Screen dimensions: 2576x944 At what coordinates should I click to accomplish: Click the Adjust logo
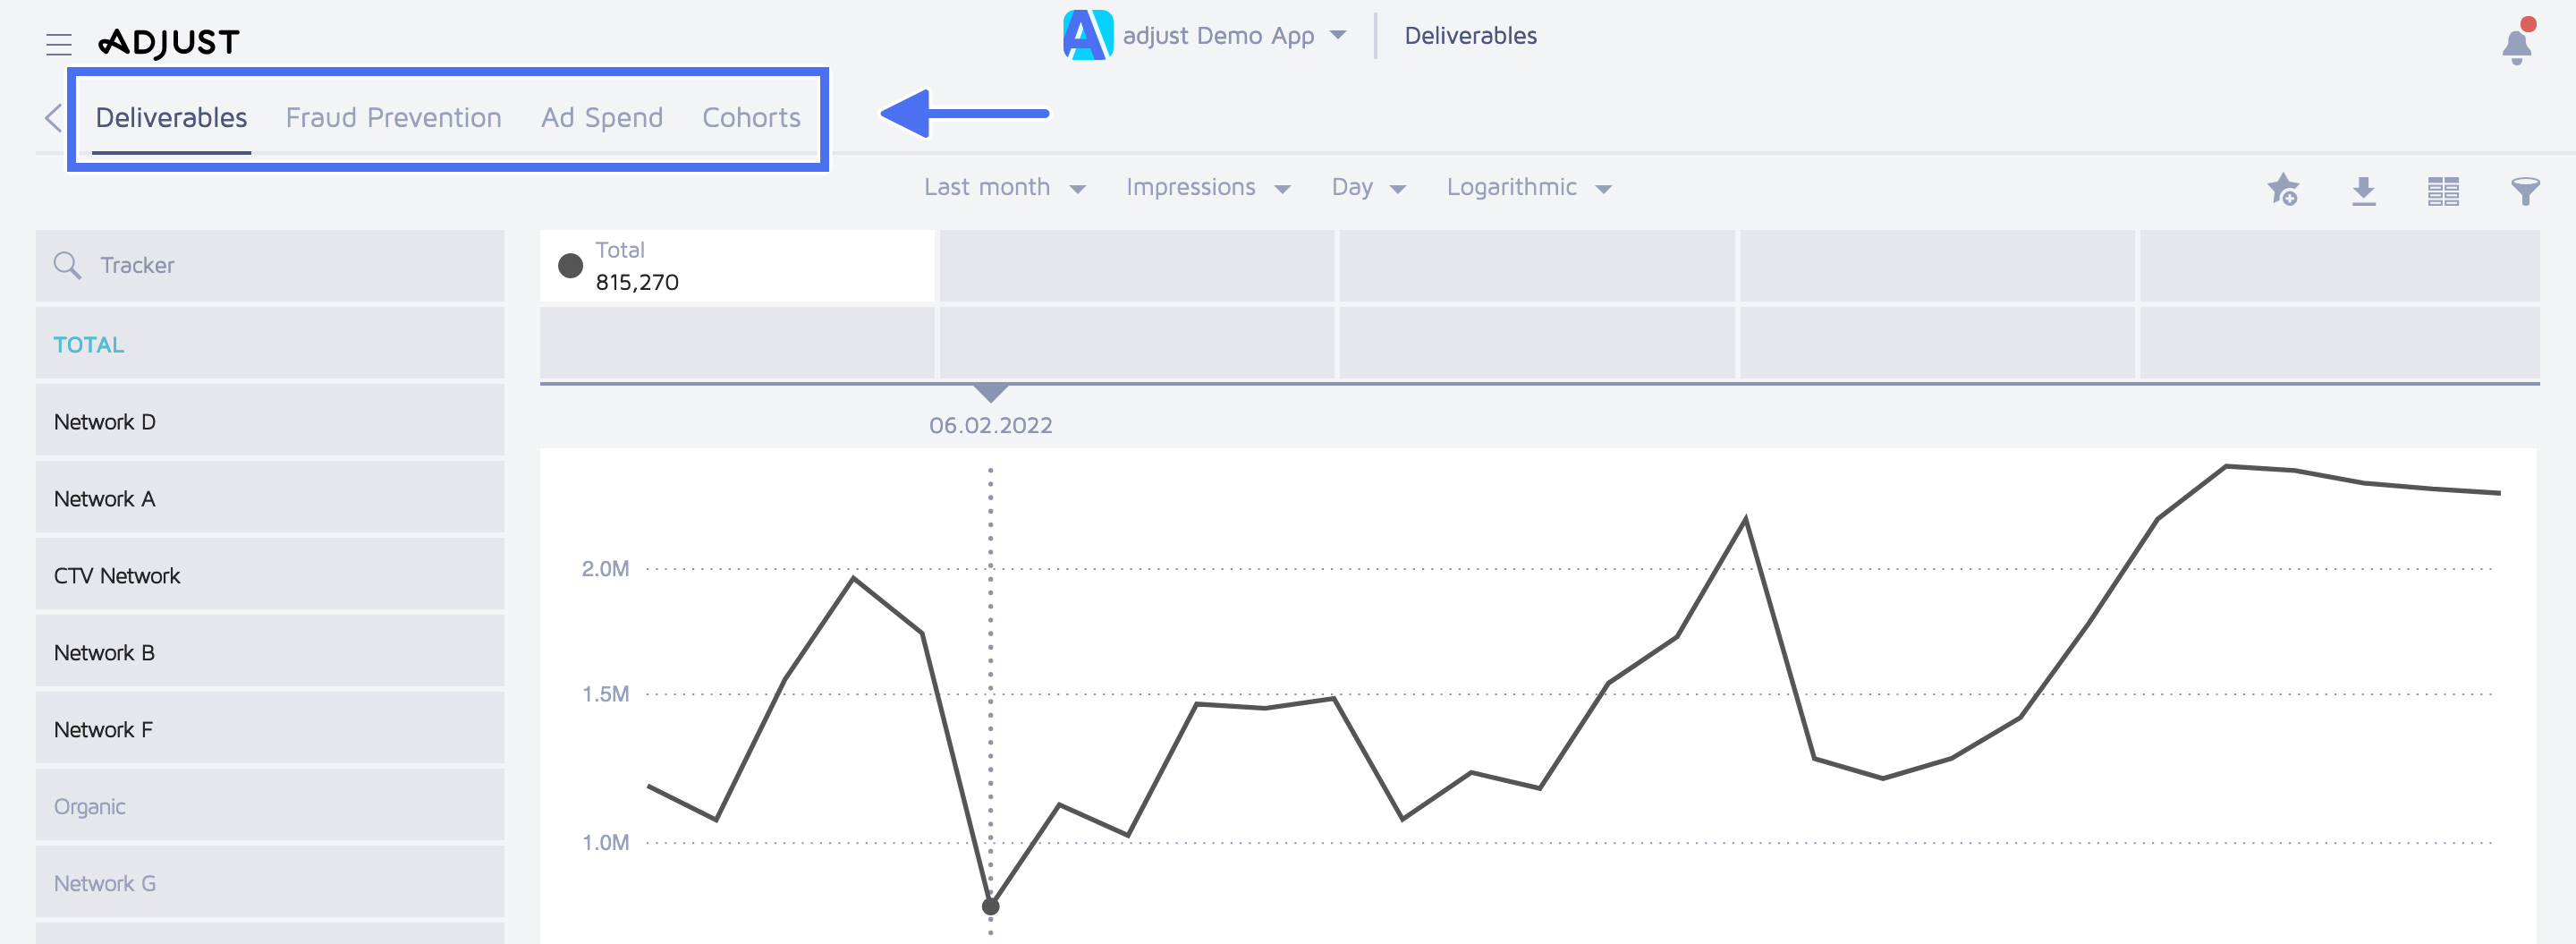point(169,42)
